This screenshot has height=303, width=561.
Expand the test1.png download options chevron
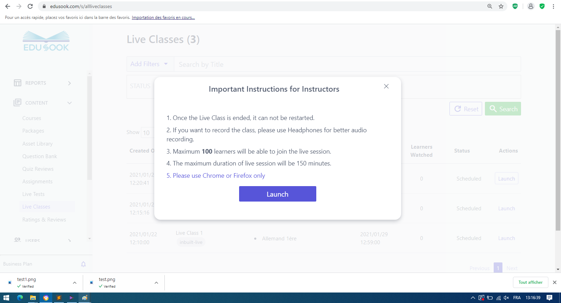point(75,283)
